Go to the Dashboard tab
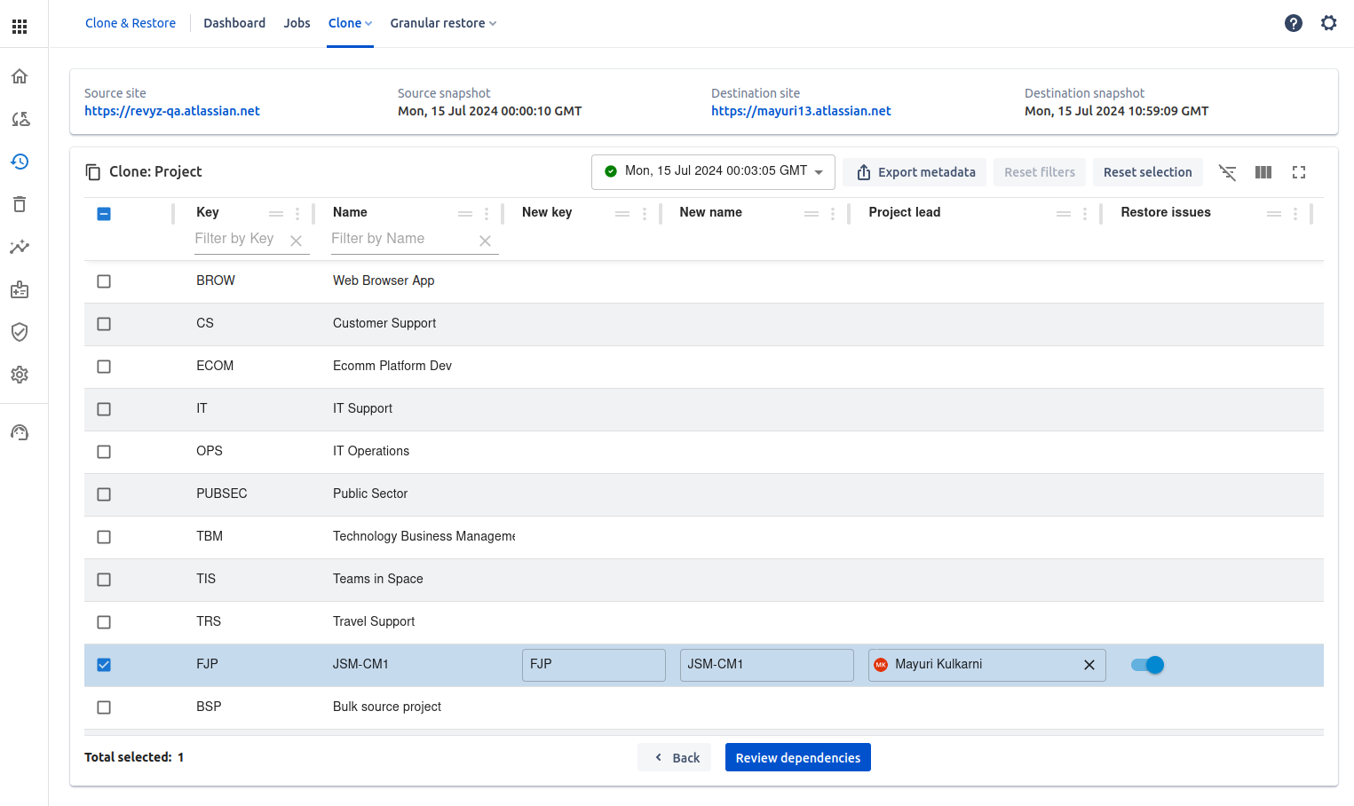The width and height of the screenshot is (1354, 806). [234, 23]
